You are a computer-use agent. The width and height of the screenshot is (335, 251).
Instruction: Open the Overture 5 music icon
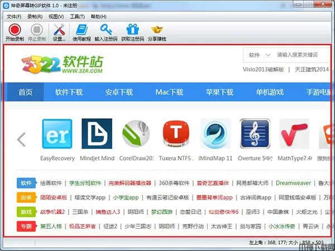click(x=255, y=134)
